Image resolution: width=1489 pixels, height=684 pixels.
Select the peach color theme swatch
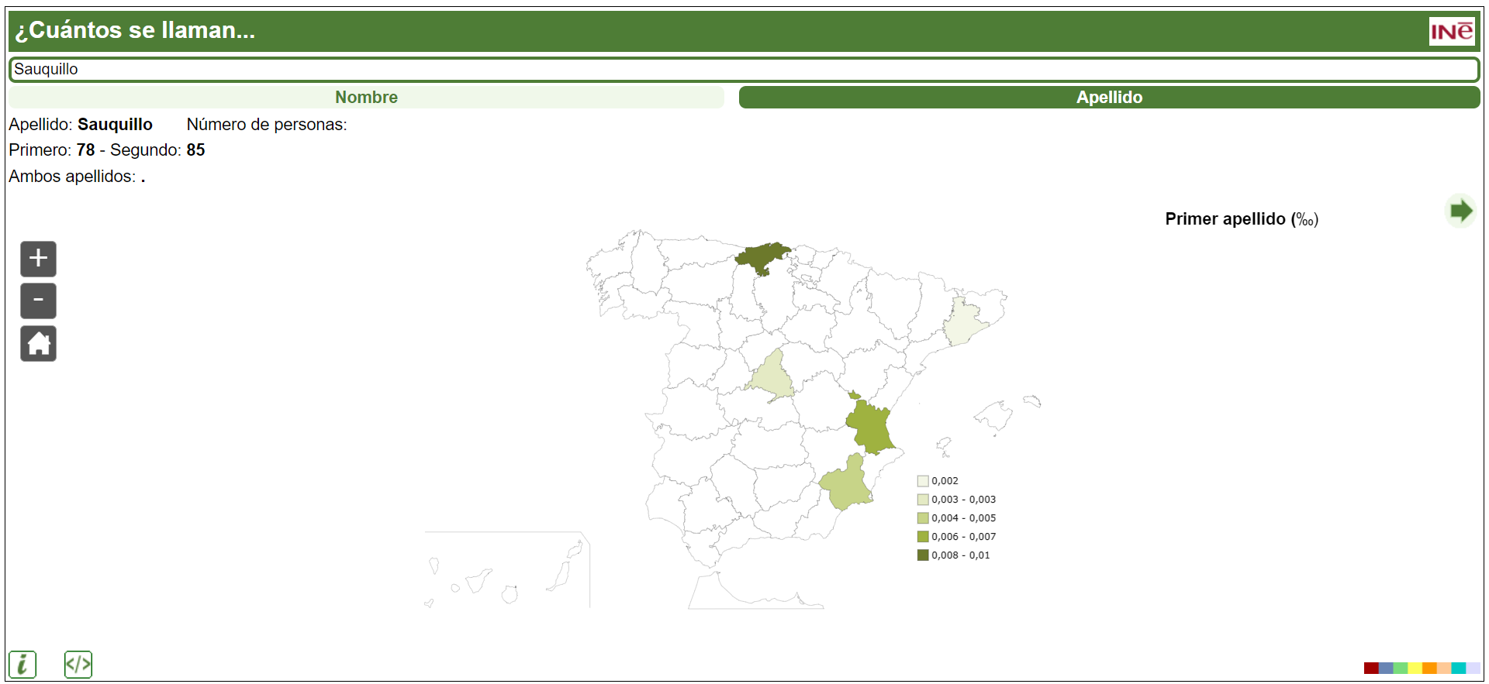point(1444,668)
